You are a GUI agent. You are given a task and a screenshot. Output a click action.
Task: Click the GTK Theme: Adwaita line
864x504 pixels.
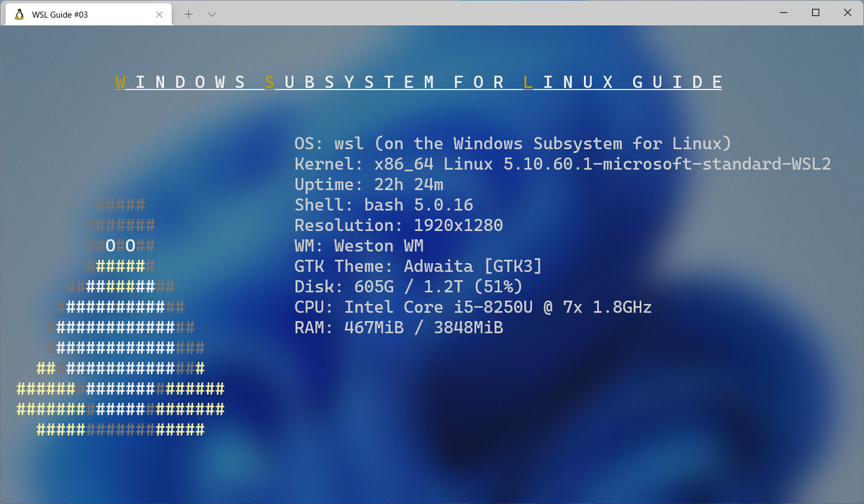coord(418,266)
